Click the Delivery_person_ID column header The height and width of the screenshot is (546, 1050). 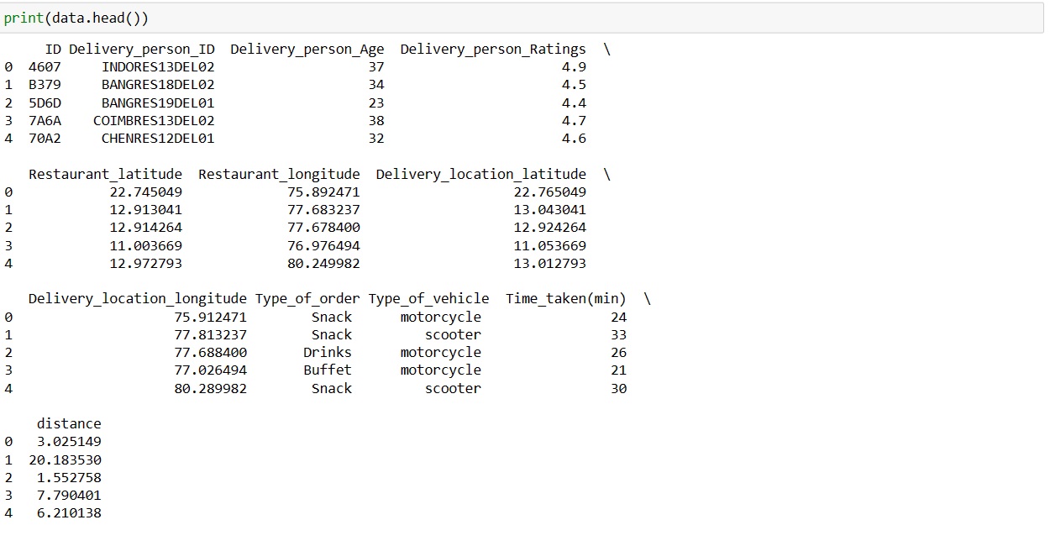[x=142, y=50]
